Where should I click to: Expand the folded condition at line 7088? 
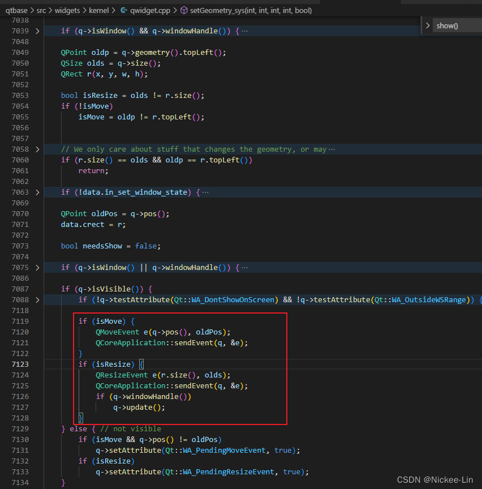tap(37, 299)
